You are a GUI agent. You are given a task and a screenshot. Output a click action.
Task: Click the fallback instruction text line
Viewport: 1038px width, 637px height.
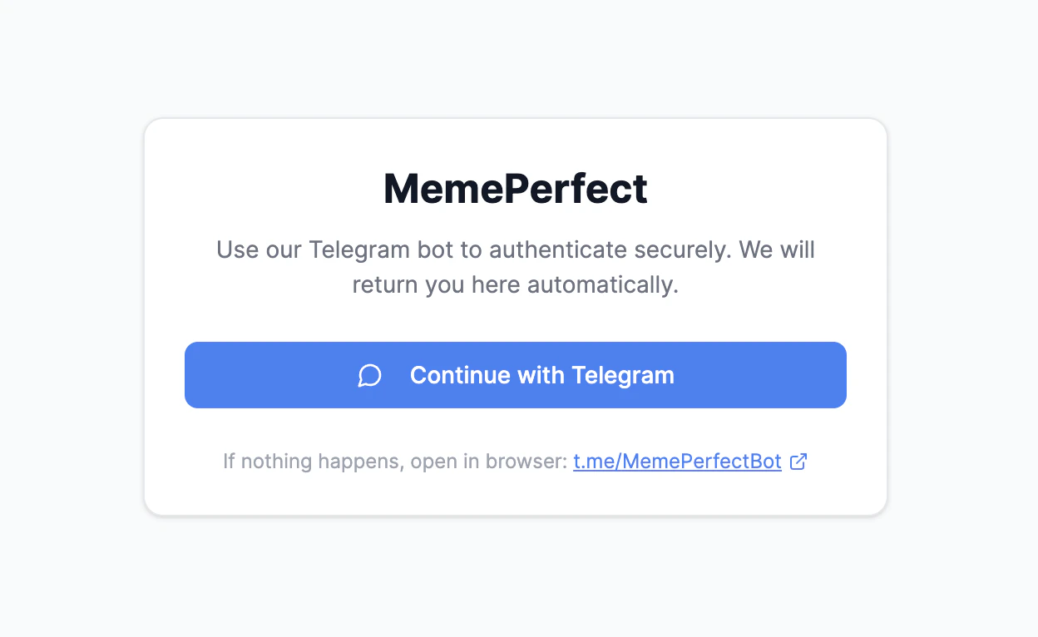click(x=516, y=462)
